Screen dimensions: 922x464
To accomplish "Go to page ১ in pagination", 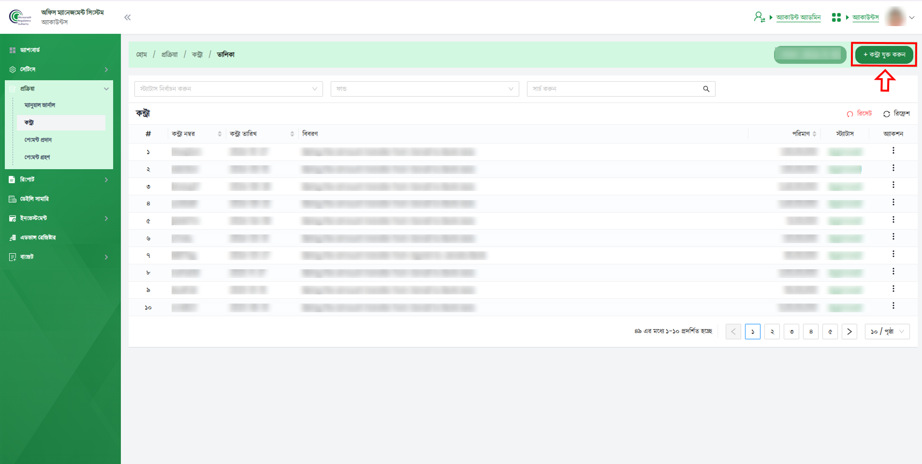I will pos(753,332).
